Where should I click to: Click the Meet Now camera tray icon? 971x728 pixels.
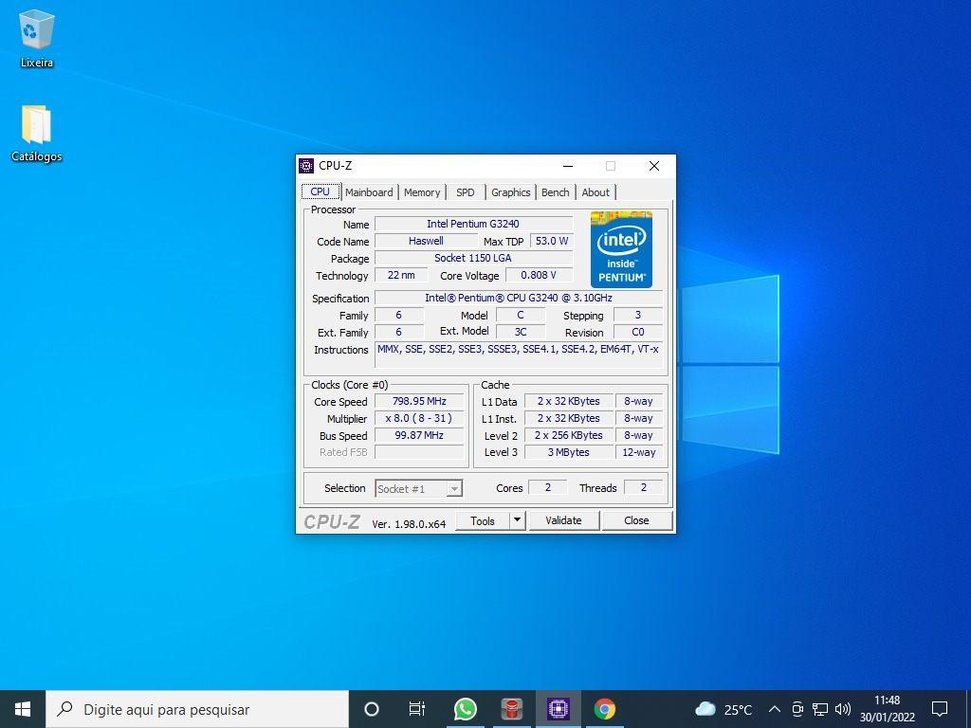[797, 709]
